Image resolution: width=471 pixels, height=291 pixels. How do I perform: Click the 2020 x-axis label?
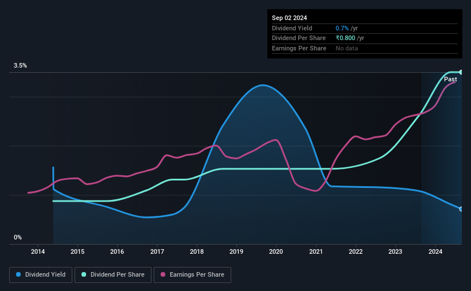click(276, 251)
